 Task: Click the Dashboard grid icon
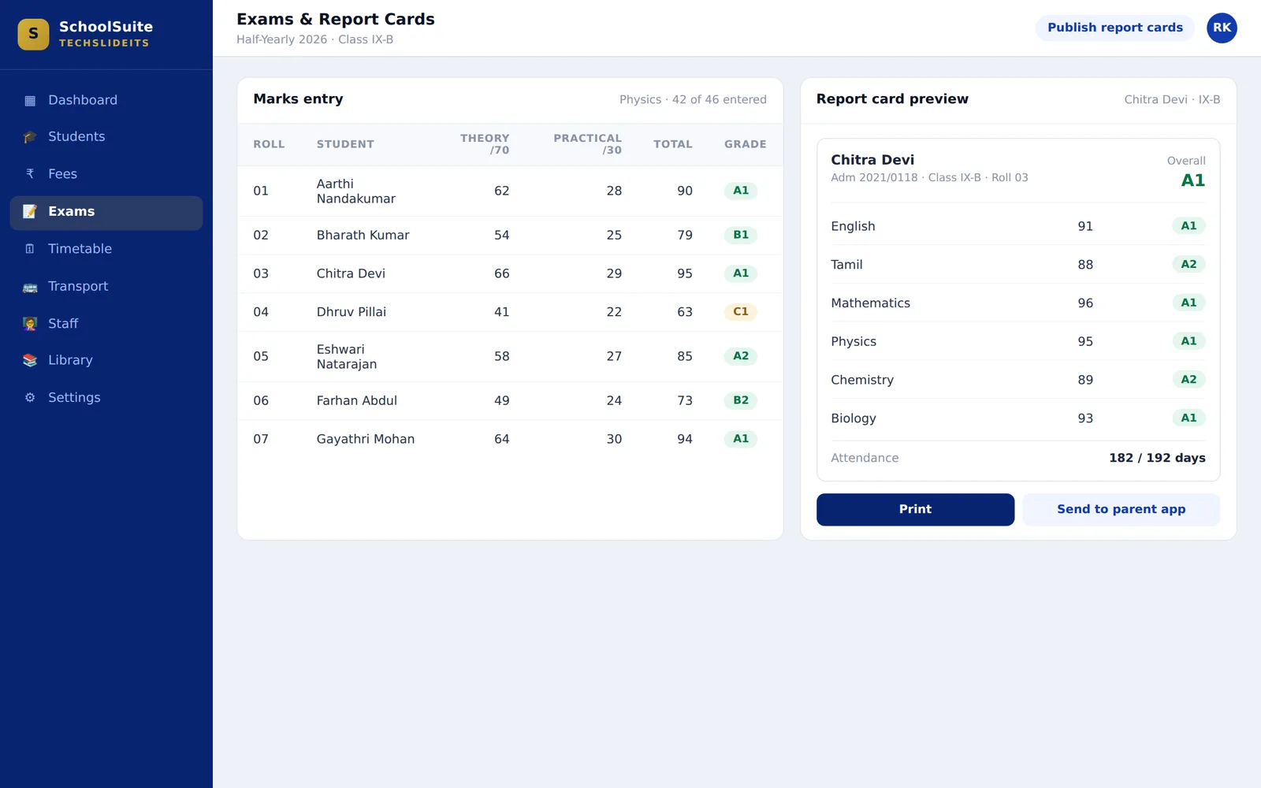30,100
